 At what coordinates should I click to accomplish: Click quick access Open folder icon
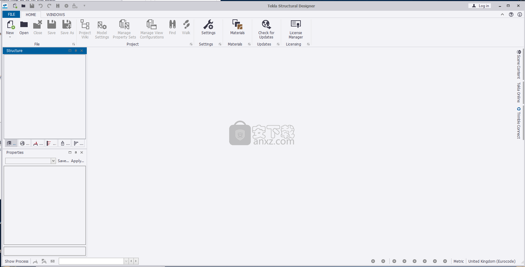click(23, 6)
